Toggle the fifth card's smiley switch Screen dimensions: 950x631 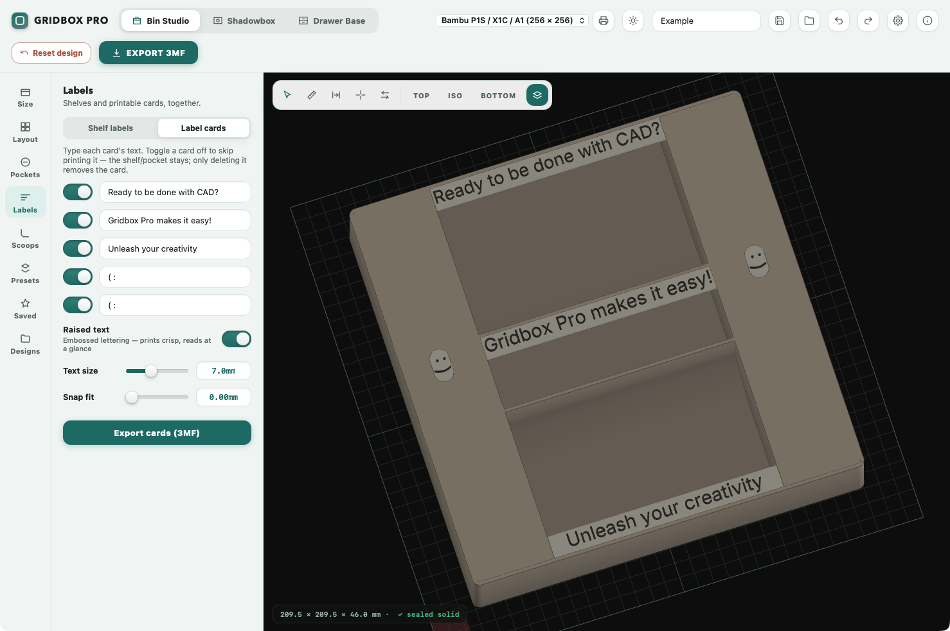tap(78, 305)
